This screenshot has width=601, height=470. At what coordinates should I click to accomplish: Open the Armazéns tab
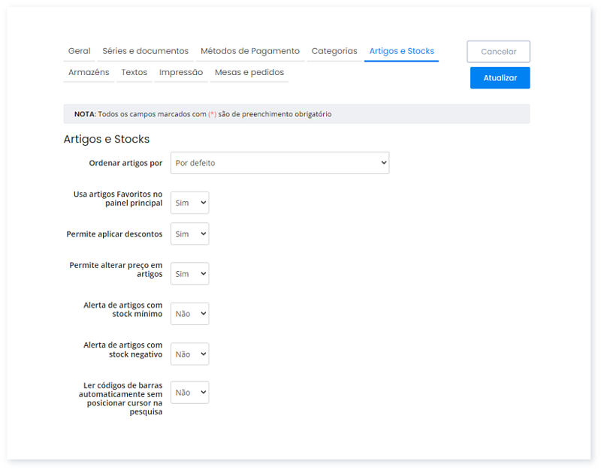click(x=89, y=72)
